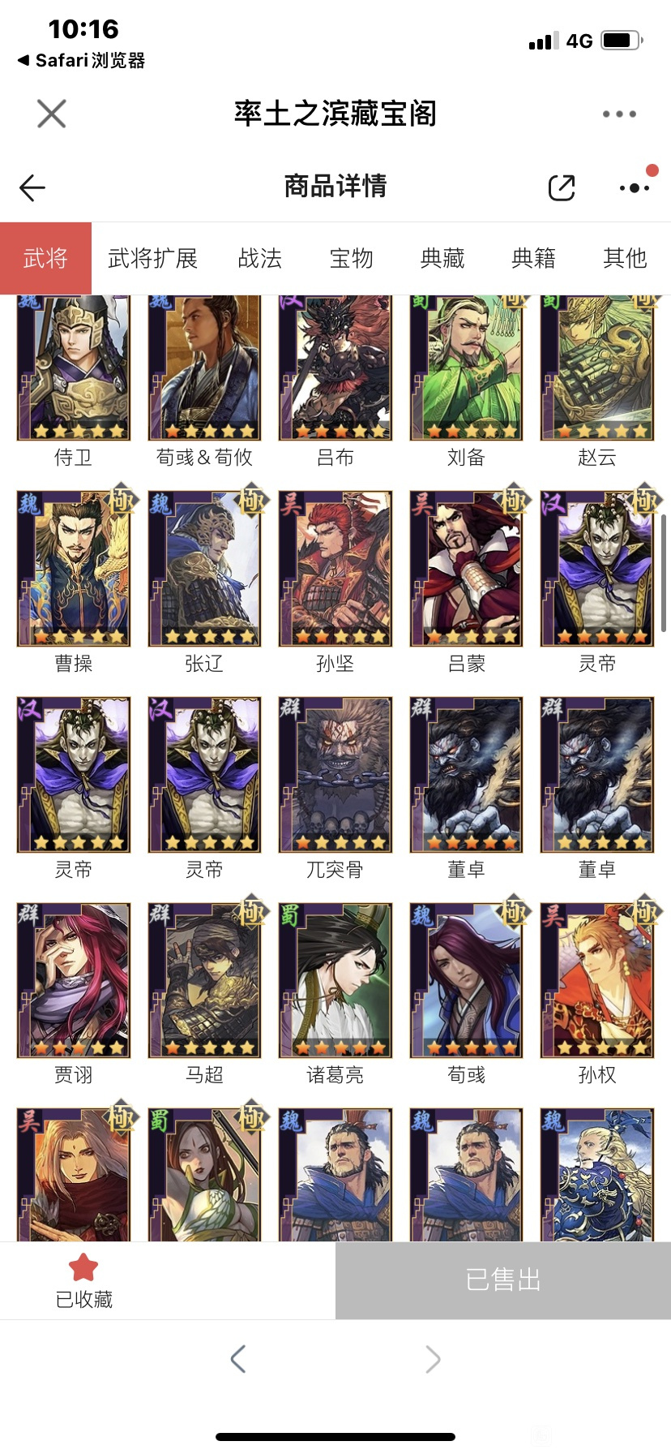Tap the 吕布 hero card
The height and width of the screenshot is (1454, 671).
pos(335,381)
